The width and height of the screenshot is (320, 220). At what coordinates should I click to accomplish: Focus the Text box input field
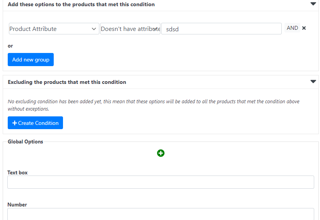(160, 182)
